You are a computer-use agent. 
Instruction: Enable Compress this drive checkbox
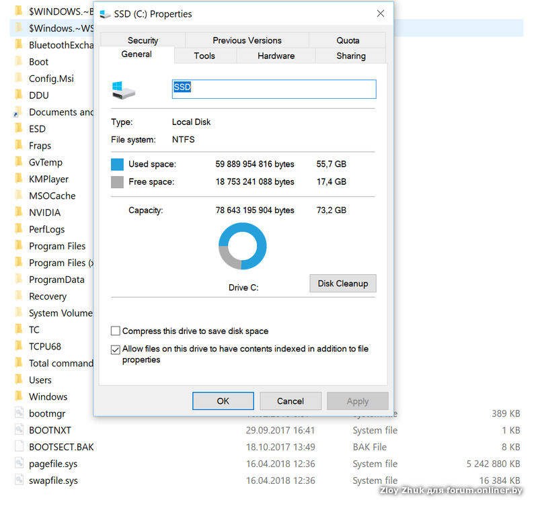[116, 331]
